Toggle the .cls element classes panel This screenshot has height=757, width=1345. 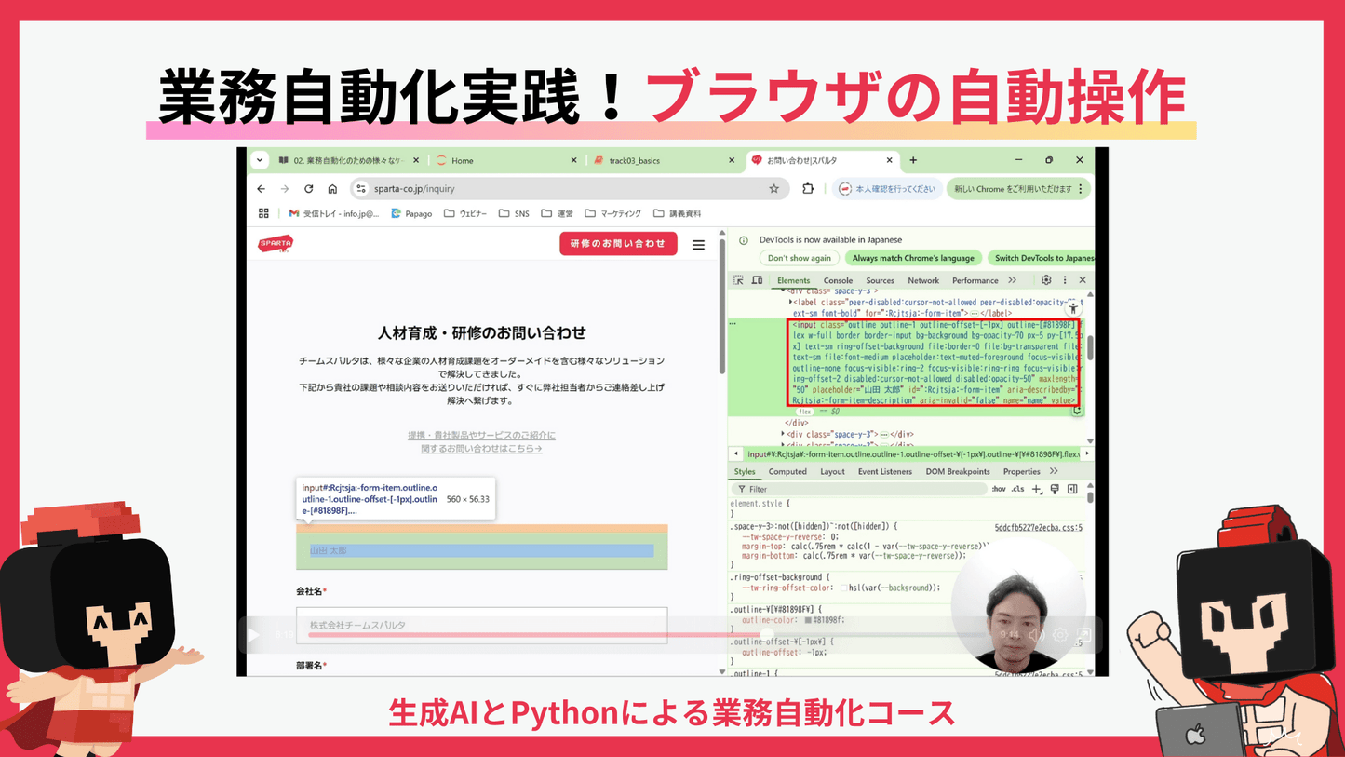pyautogui.click(x=1018, y=489)
